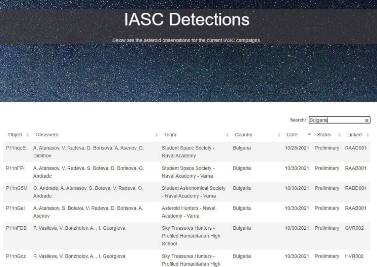Viewport: 377px width, 267px height.
Task: Sort by the Country column header
Action: pyautogui.click(x=244, y=135)
